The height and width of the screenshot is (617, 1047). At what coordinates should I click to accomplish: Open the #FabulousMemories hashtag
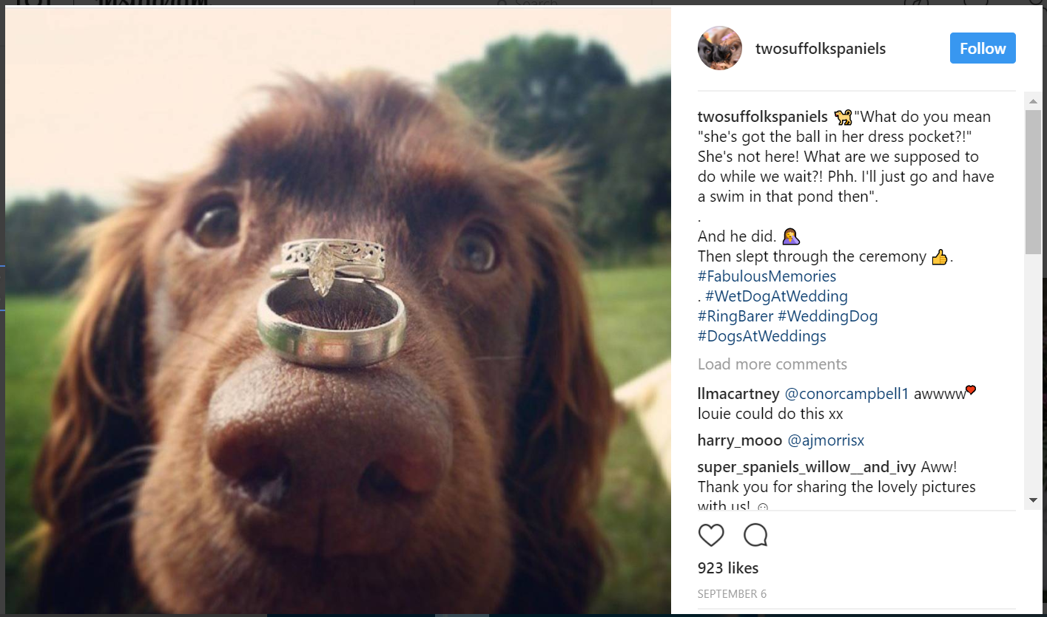pos(767,276)
